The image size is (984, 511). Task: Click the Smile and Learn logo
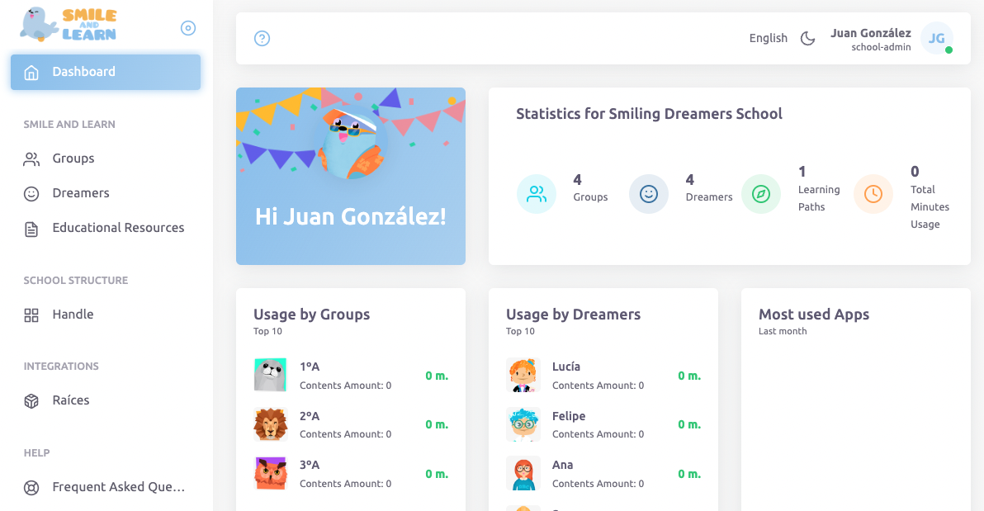coord(69,25)
